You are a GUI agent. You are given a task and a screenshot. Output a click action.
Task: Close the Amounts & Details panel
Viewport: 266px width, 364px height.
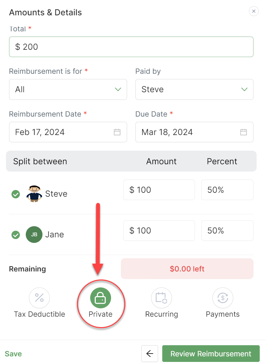click(254, 11)
